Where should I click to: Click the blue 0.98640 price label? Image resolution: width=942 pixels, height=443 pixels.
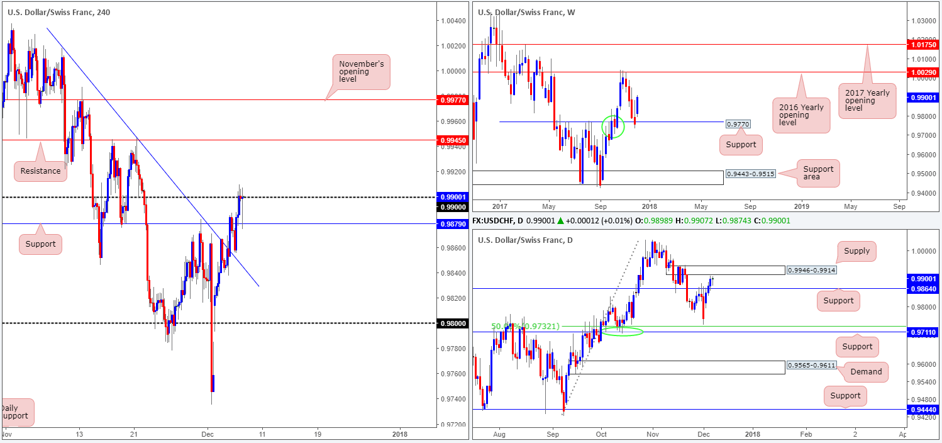point(923,288)
